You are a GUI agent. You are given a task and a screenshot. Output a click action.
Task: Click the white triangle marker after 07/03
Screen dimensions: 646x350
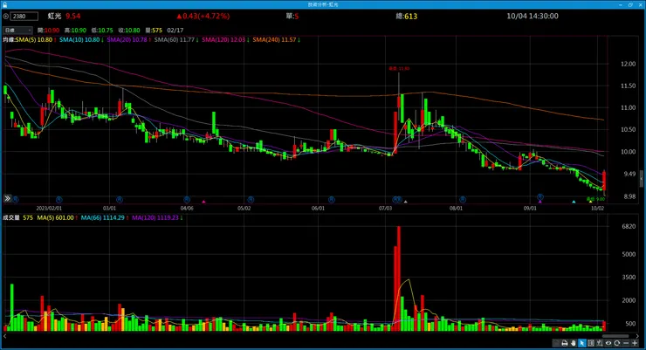click(405, 202)
